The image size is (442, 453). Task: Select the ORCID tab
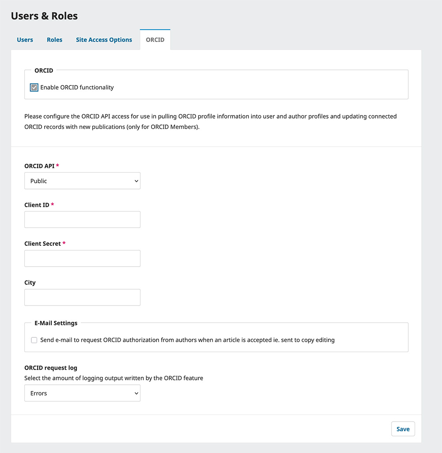coord(155,39)
